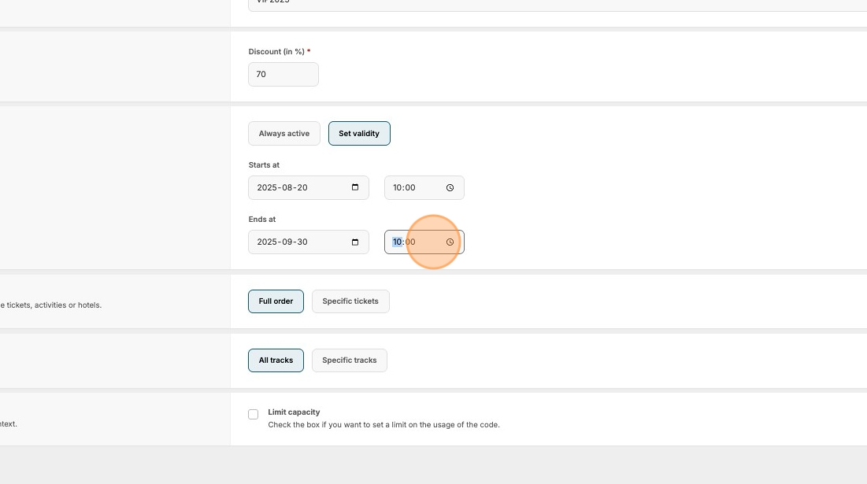
Task: Select the Specific tracks option
Action: [x=350, y=360]
